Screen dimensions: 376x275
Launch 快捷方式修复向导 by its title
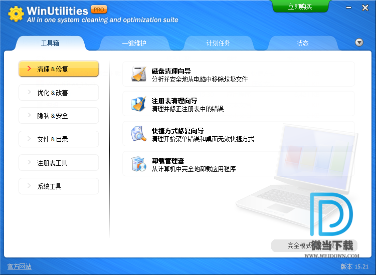point(177,131)
